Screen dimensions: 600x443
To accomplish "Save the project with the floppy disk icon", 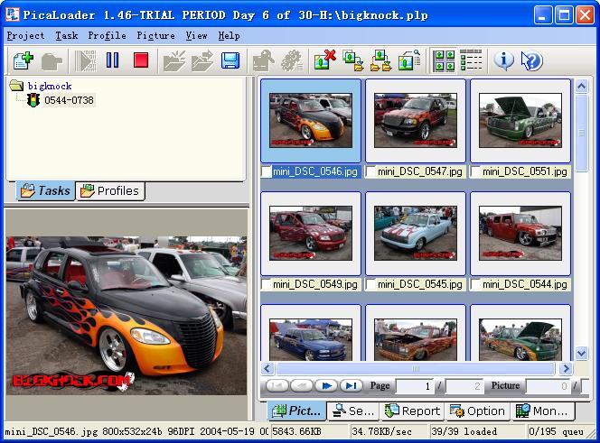I will tap(230, 61).
